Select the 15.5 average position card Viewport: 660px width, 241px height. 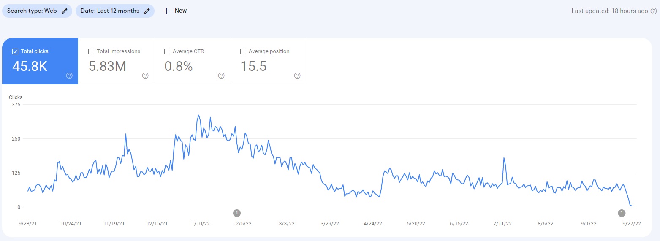pos(268,61)
